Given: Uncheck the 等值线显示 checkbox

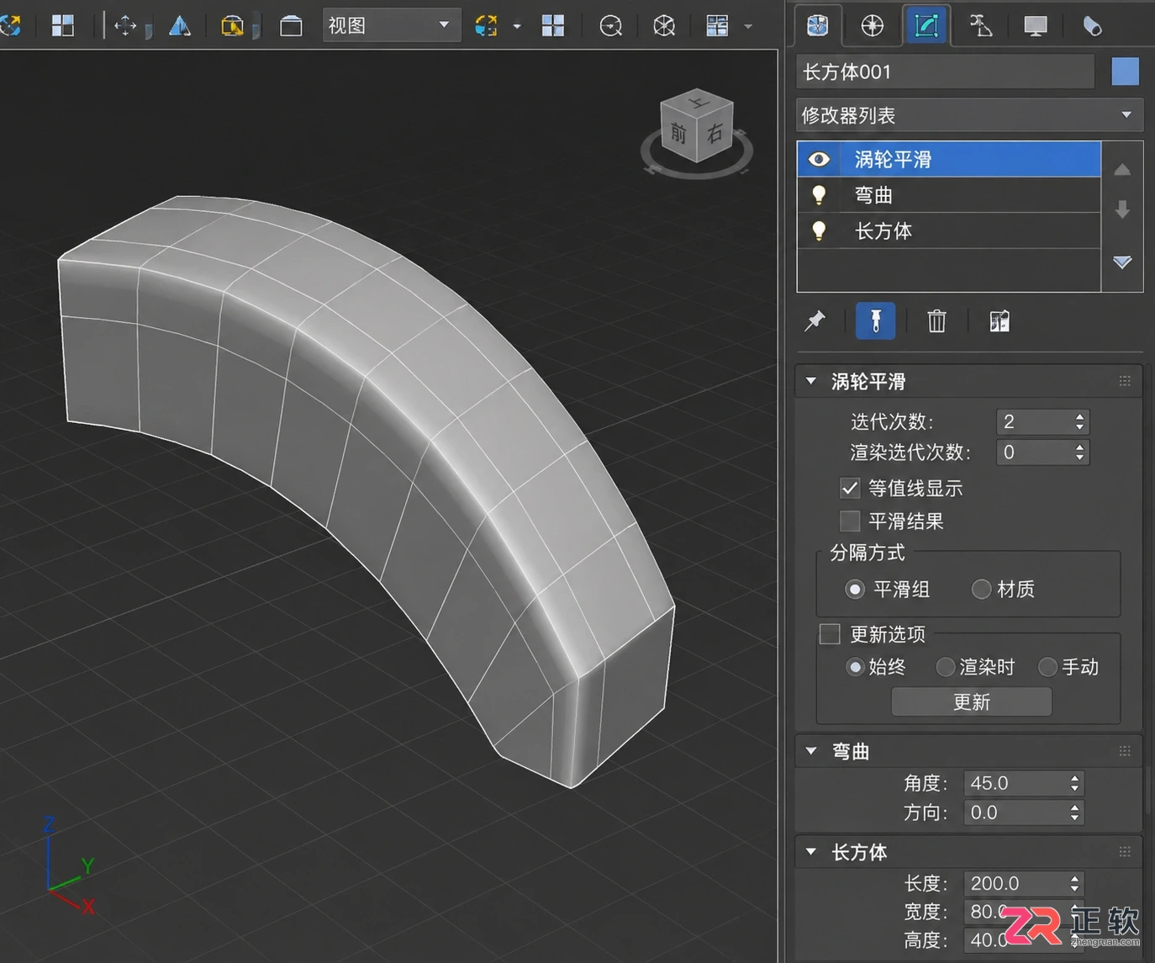Looking at the screenshot, I should pyautogui.click(x=850, y=488).
